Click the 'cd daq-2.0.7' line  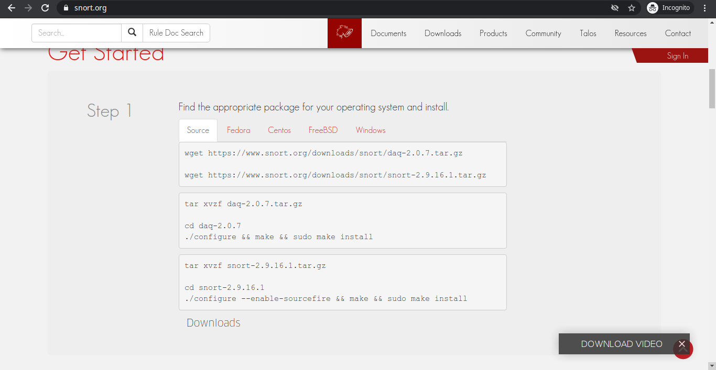(213, 226)
